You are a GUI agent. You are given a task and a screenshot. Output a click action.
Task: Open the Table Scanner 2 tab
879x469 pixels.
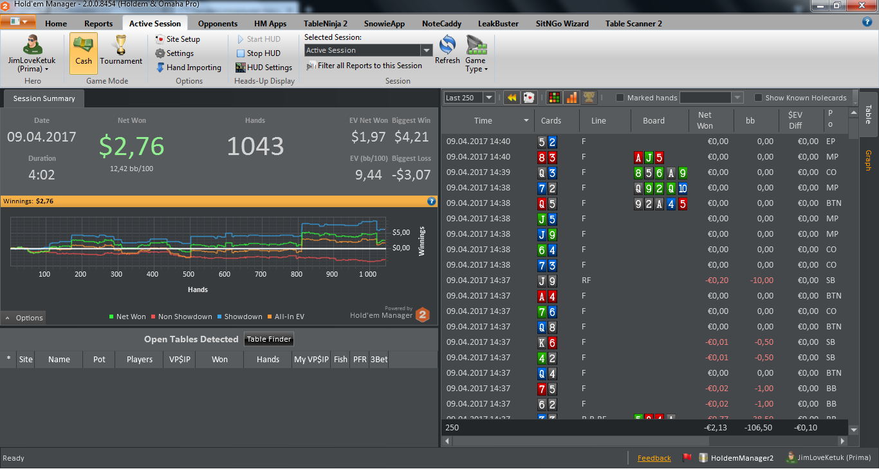coord(634,24)
